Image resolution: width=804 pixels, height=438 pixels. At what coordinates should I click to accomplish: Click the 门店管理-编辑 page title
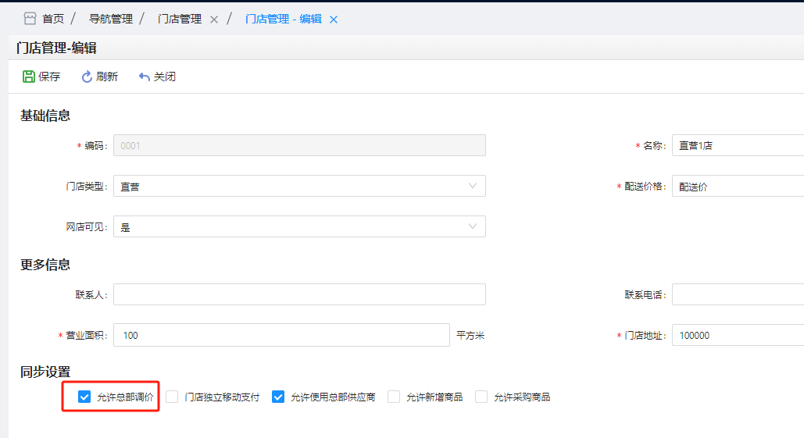(56, 48)
